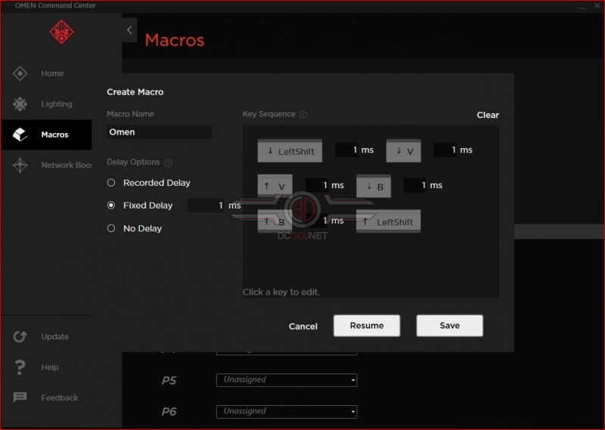This screenshot has width=605, height=430.
Task: Select No Delay radio option
Action: pyautogui.click(x=111, y=228)
